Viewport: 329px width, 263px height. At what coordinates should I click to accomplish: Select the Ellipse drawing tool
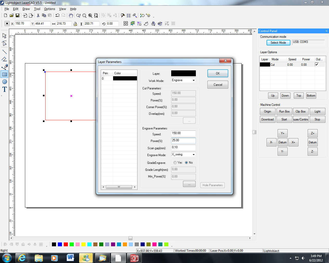tap(4, 82)
